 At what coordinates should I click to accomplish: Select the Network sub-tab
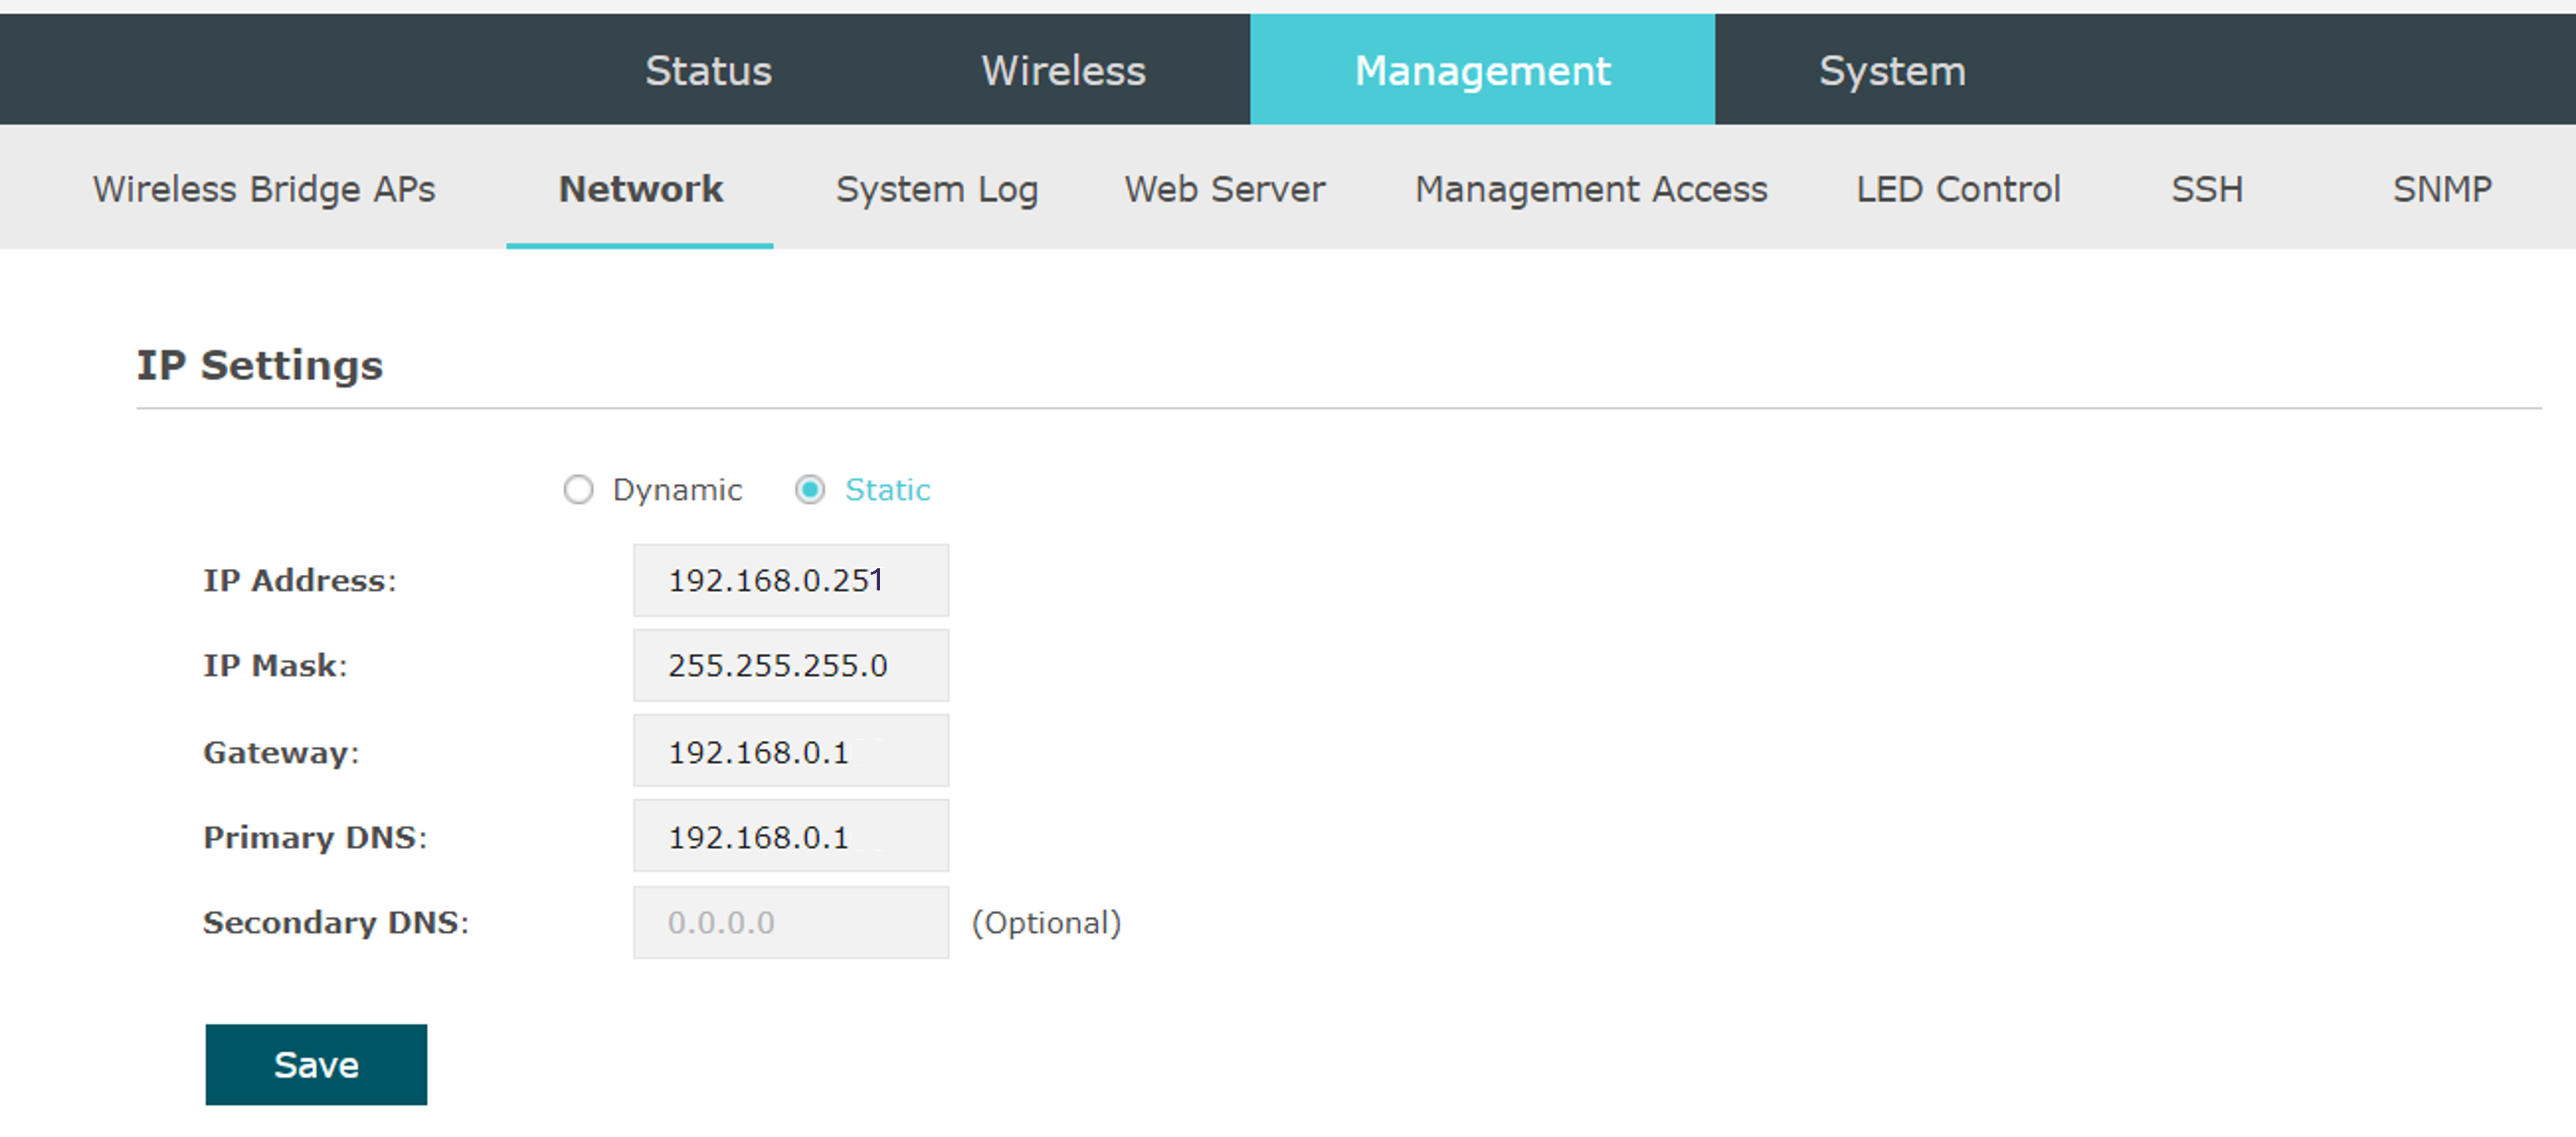coord(640,188)
